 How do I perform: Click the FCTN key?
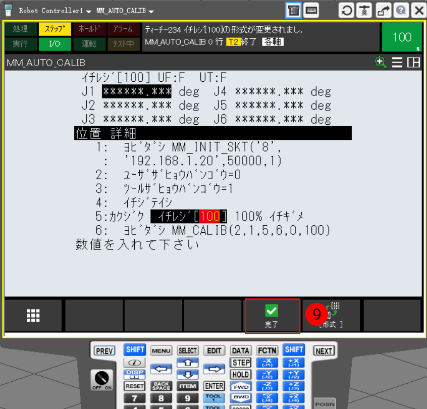(267, 351)
